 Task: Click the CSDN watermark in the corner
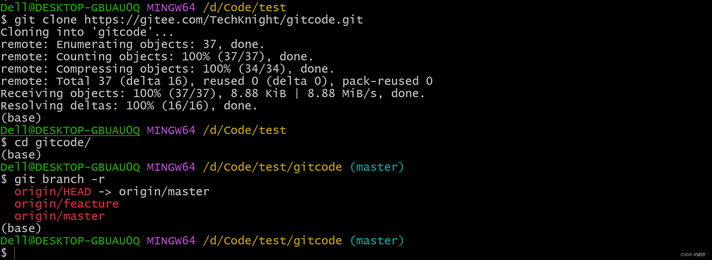[693, 255]
